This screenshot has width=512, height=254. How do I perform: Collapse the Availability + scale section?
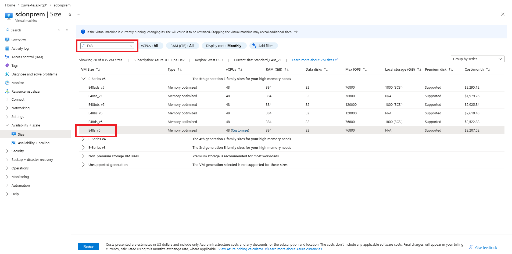pyautogui.click(x=7, y=125)
